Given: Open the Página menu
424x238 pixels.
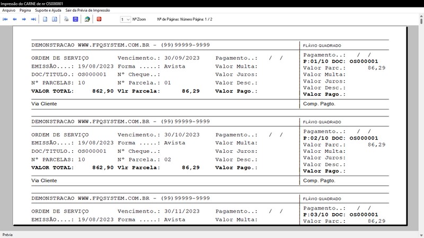Looking at the screenshot, I should [25, 10].
